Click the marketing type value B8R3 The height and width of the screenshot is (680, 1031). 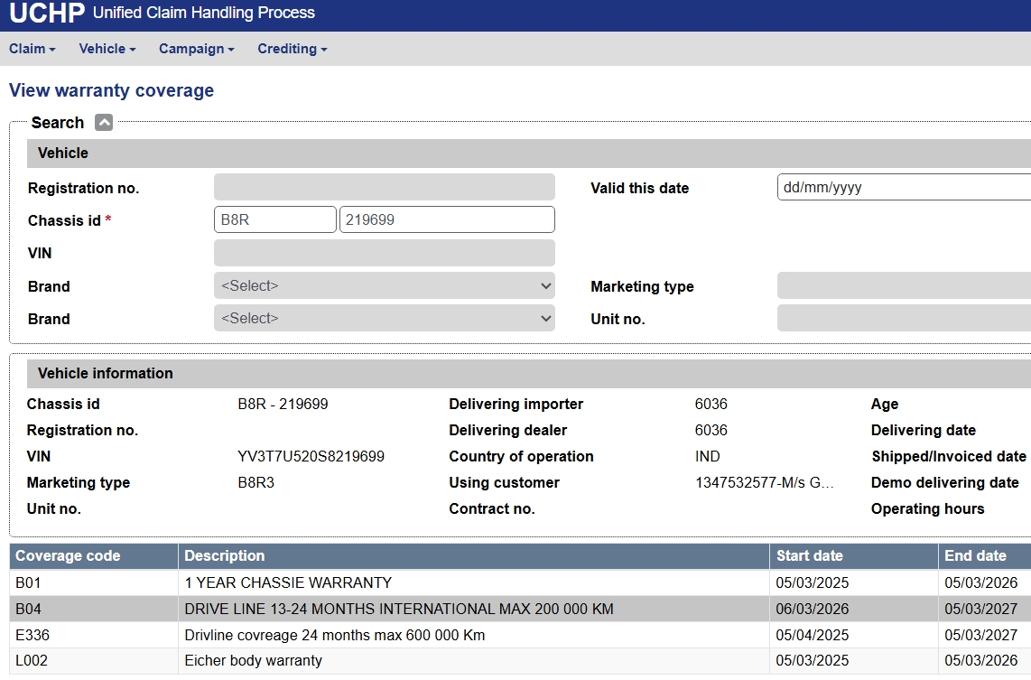(255, 483)
